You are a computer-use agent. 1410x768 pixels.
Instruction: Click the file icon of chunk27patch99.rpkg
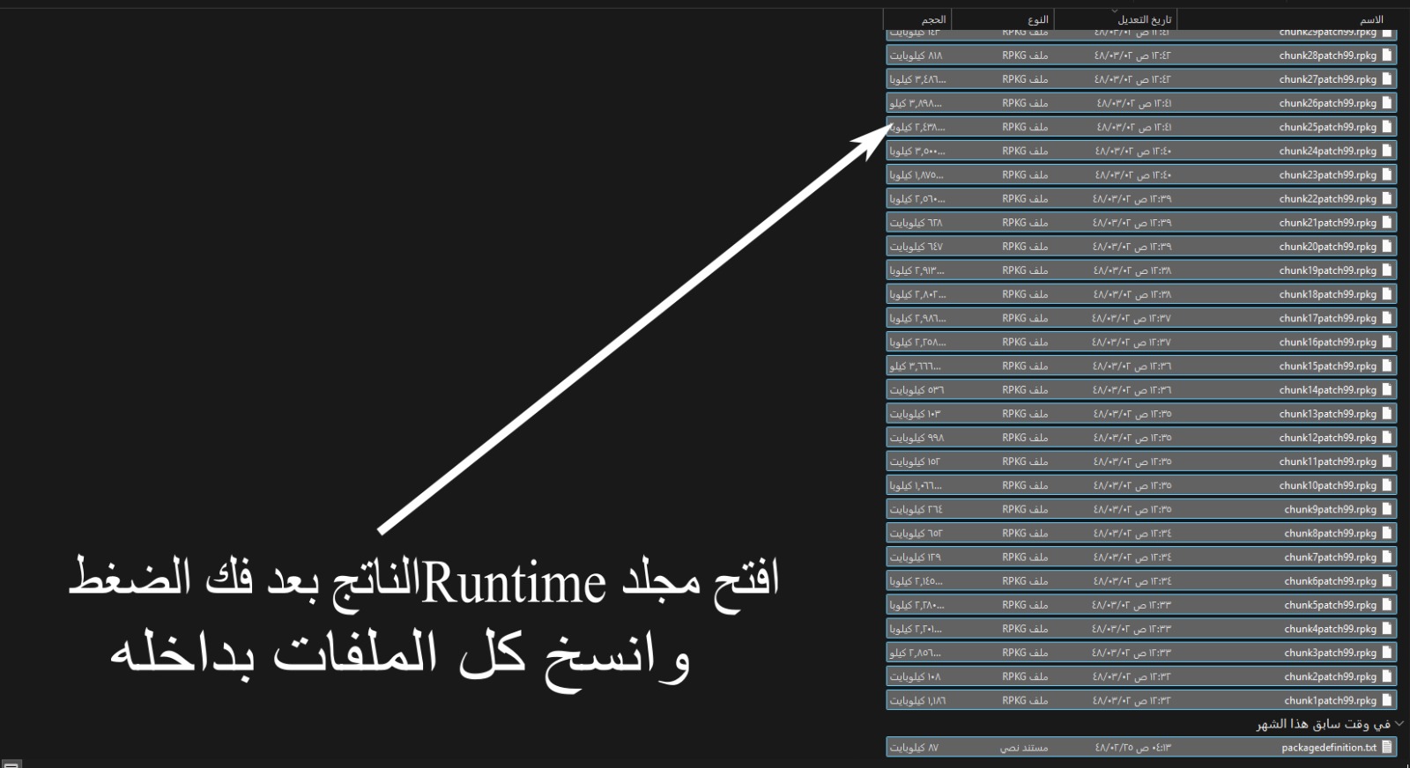tap(1388, 78)
